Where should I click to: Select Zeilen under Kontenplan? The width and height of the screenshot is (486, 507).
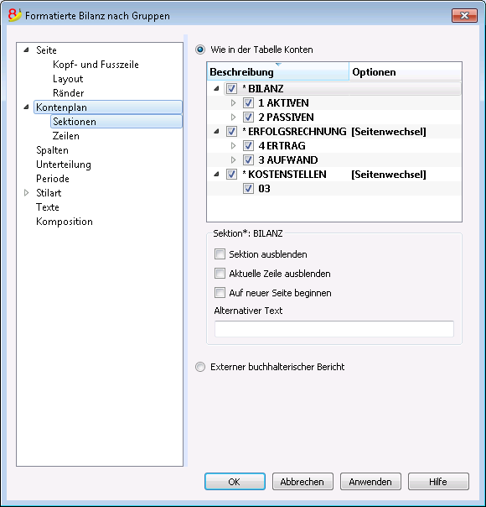pyautogui.click(x=66, y=136)
